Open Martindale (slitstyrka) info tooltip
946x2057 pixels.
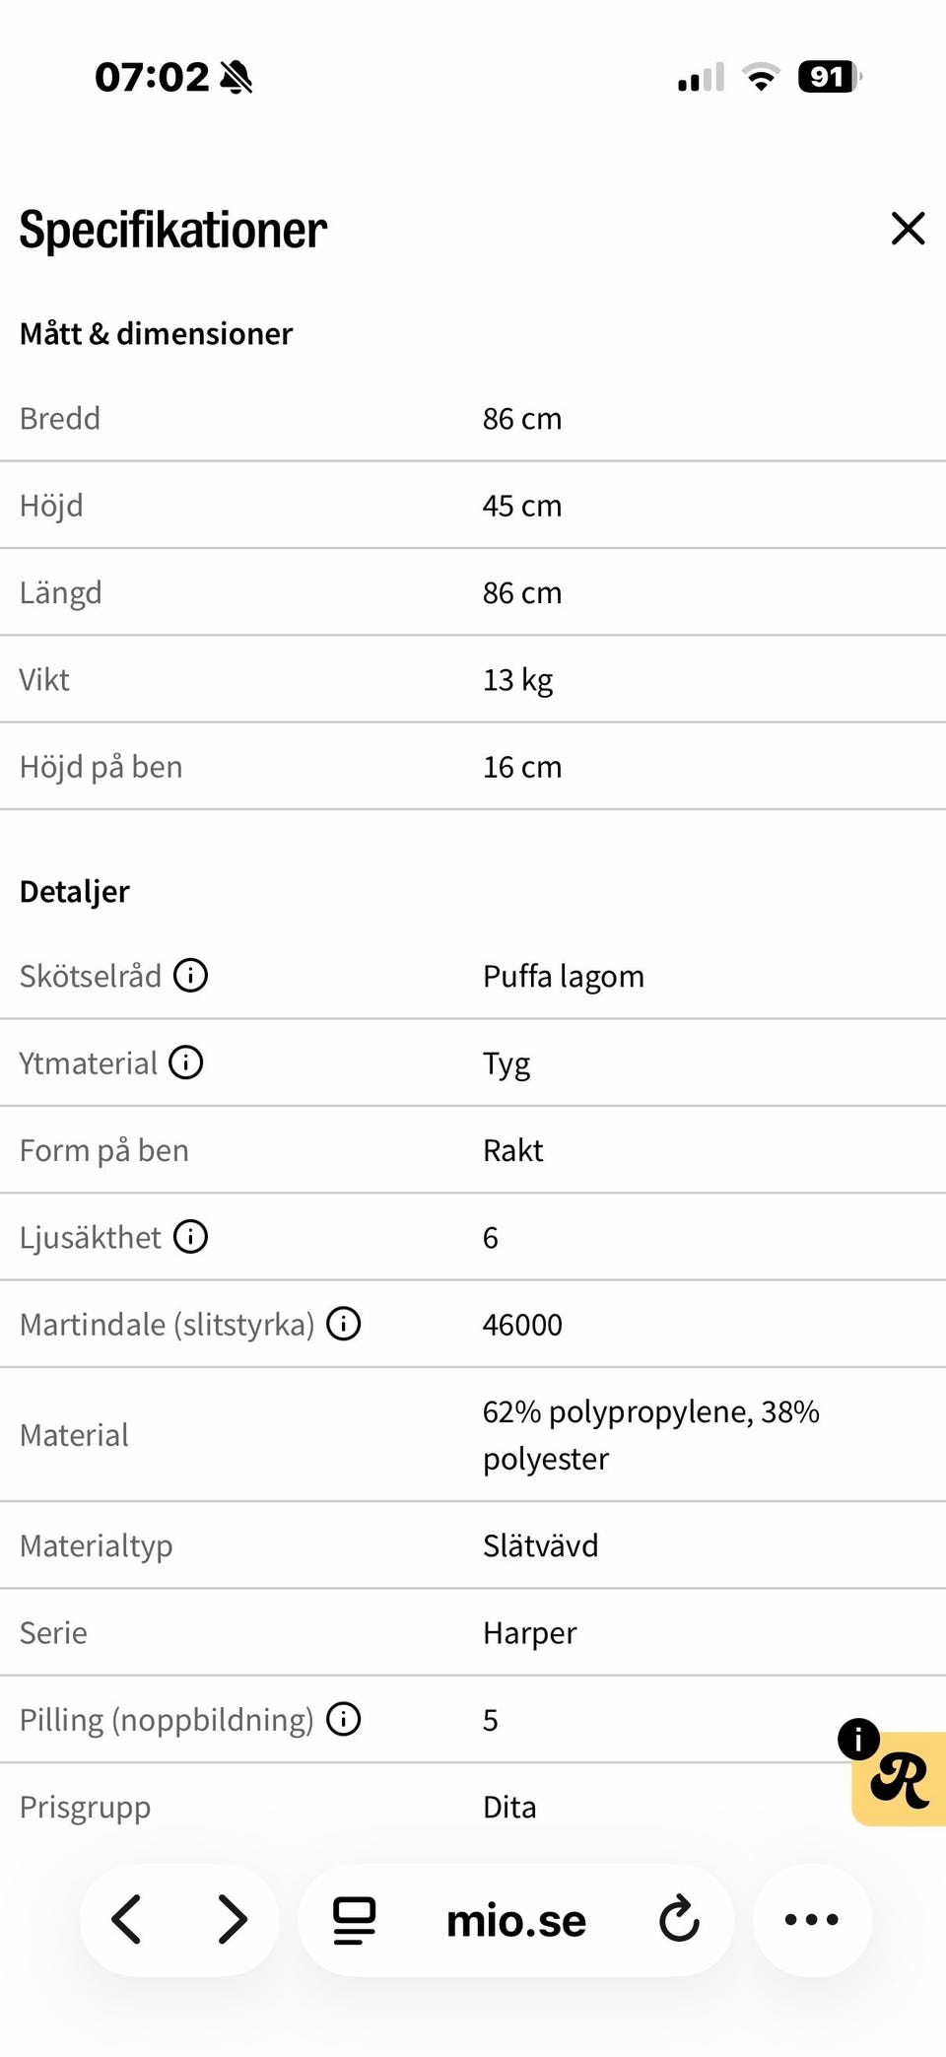point(343,1324)
